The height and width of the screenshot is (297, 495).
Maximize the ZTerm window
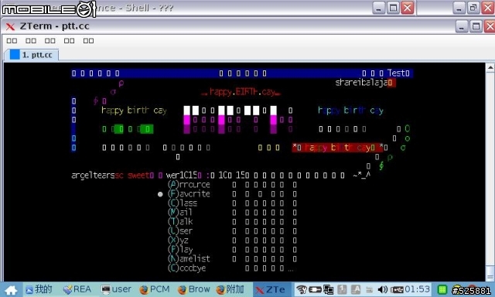476,27
